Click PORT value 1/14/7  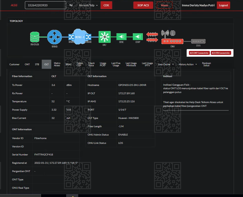click(122, 110)
